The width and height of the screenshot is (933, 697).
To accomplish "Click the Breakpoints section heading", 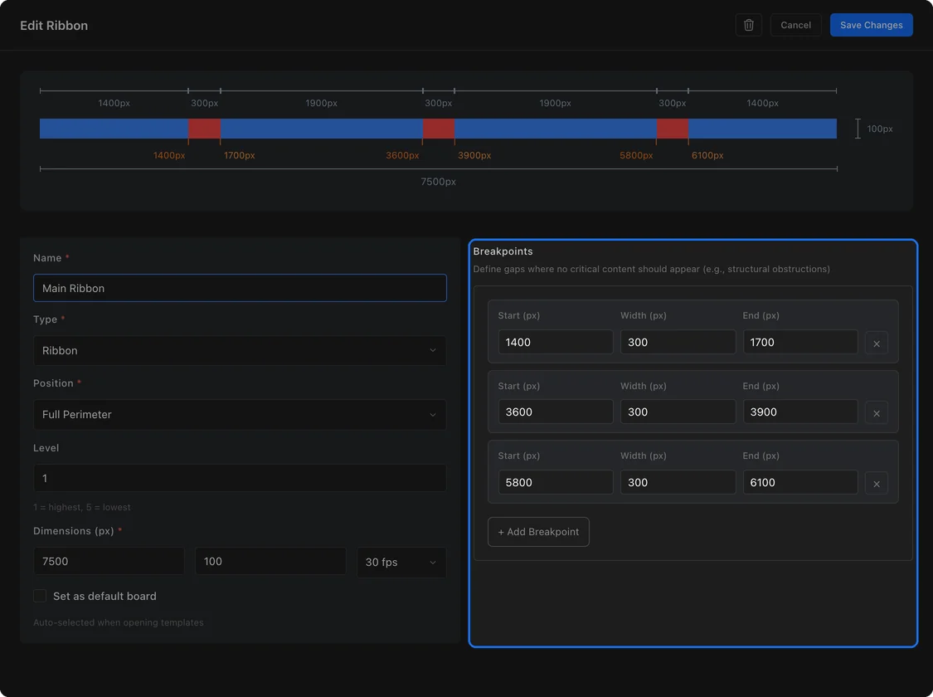I will click(503, 251).
